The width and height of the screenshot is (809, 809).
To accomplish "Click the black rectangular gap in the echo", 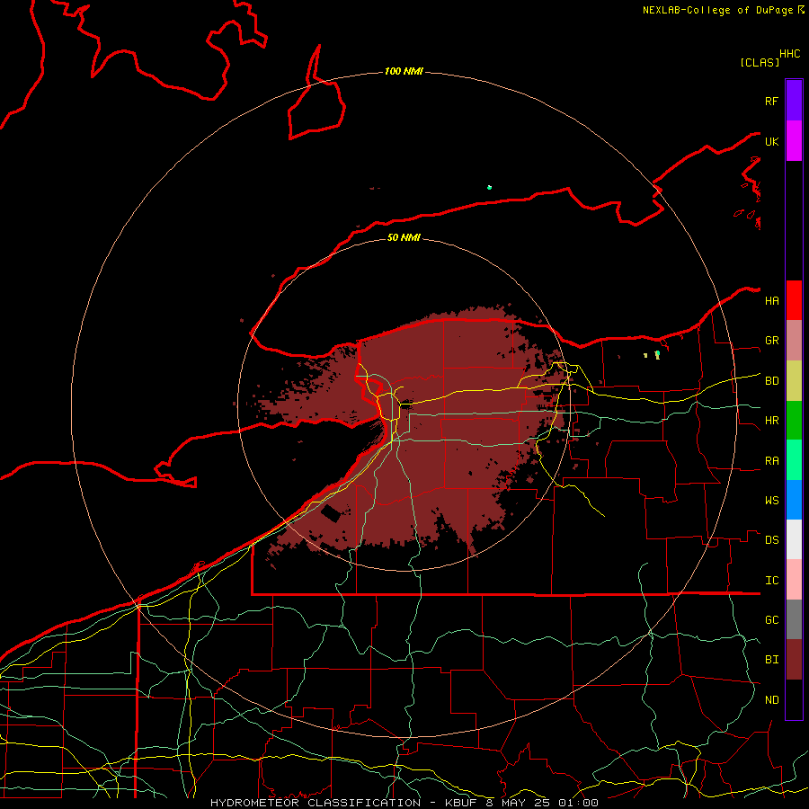I will pyautogui.click(x=331, y=514).
